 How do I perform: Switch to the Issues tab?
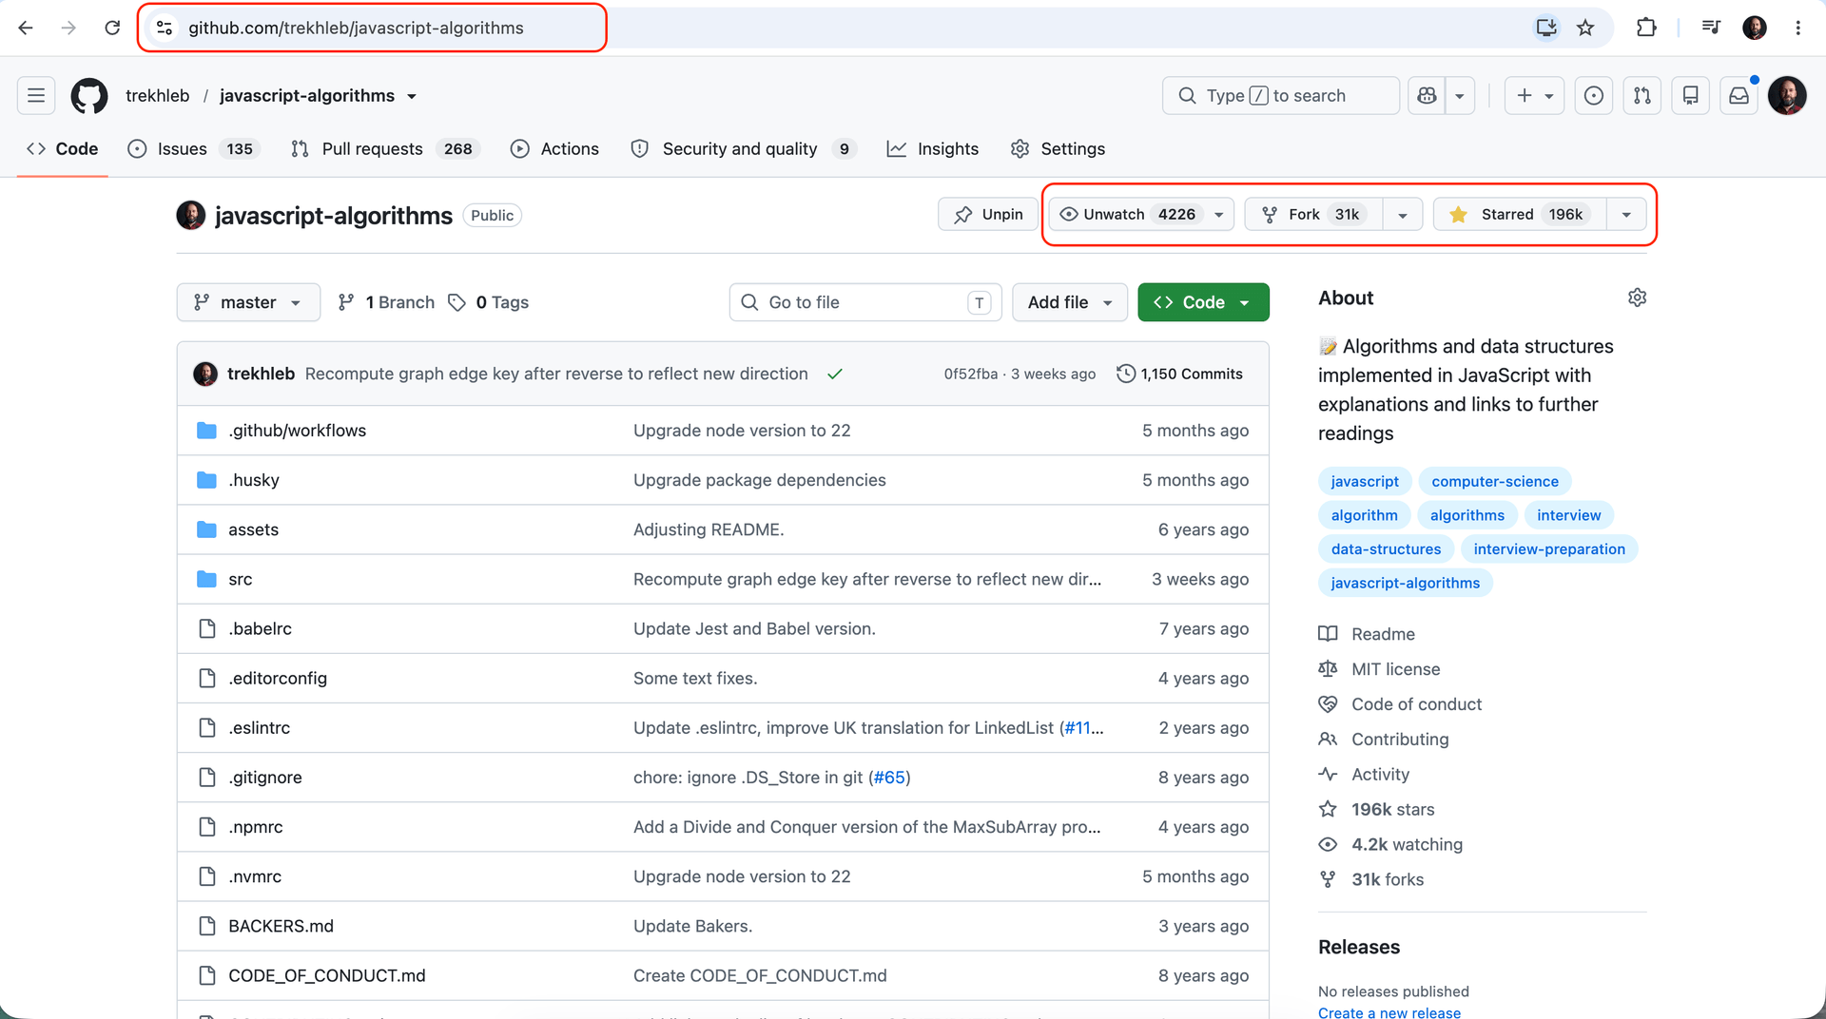coord(194,149)
